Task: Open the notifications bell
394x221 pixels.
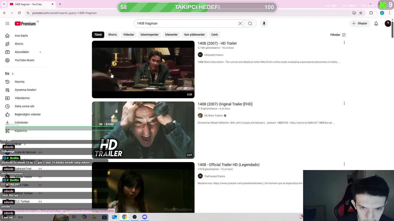Action: coord(376,24)
